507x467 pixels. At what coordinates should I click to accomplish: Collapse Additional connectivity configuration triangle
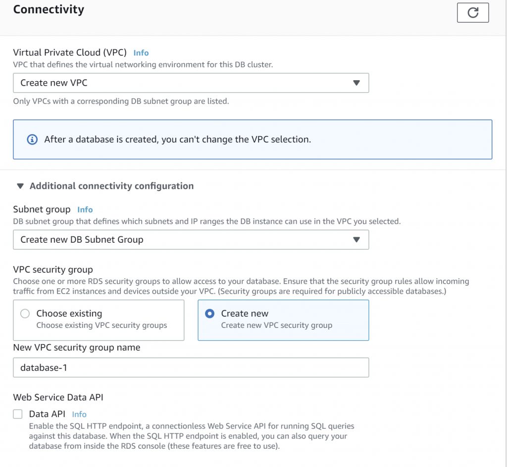click(20, 186)
